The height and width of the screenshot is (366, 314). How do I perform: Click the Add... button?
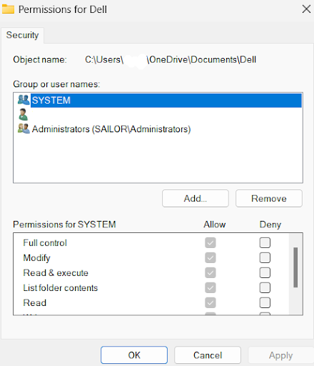196,198
